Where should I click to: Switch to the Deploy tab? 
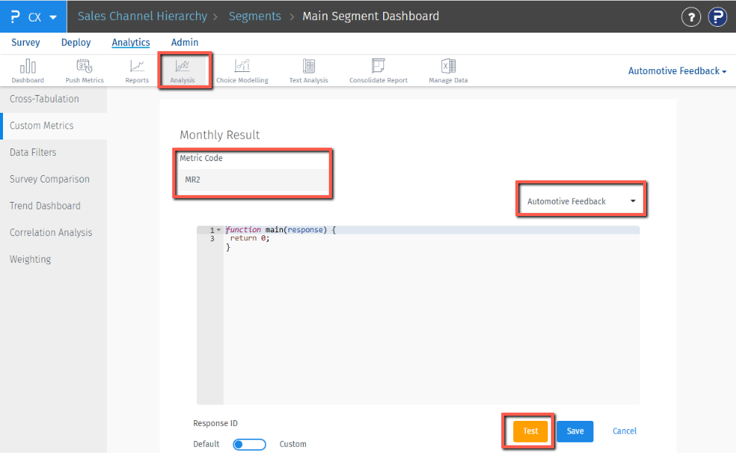[x=76, y=42]
